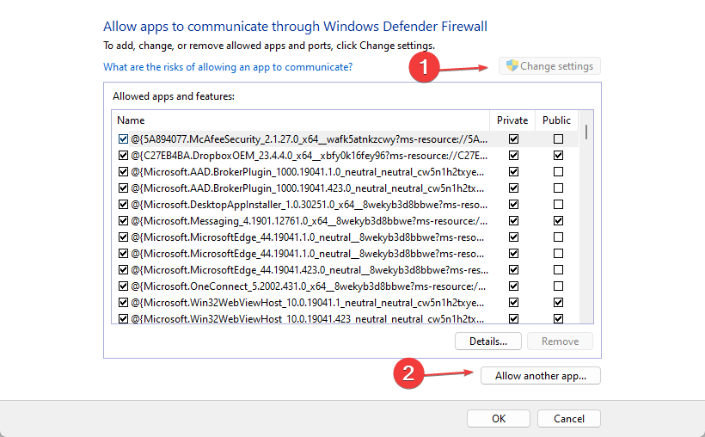
Task: Click the scrollbar up arrow in apps list
Action: (586, 119)
